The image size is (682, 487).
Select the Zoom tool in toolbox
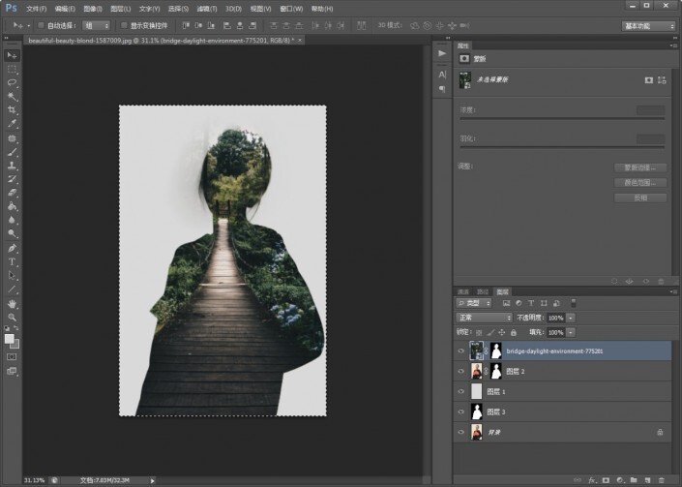pyautogui.click(x=13, y=317)
